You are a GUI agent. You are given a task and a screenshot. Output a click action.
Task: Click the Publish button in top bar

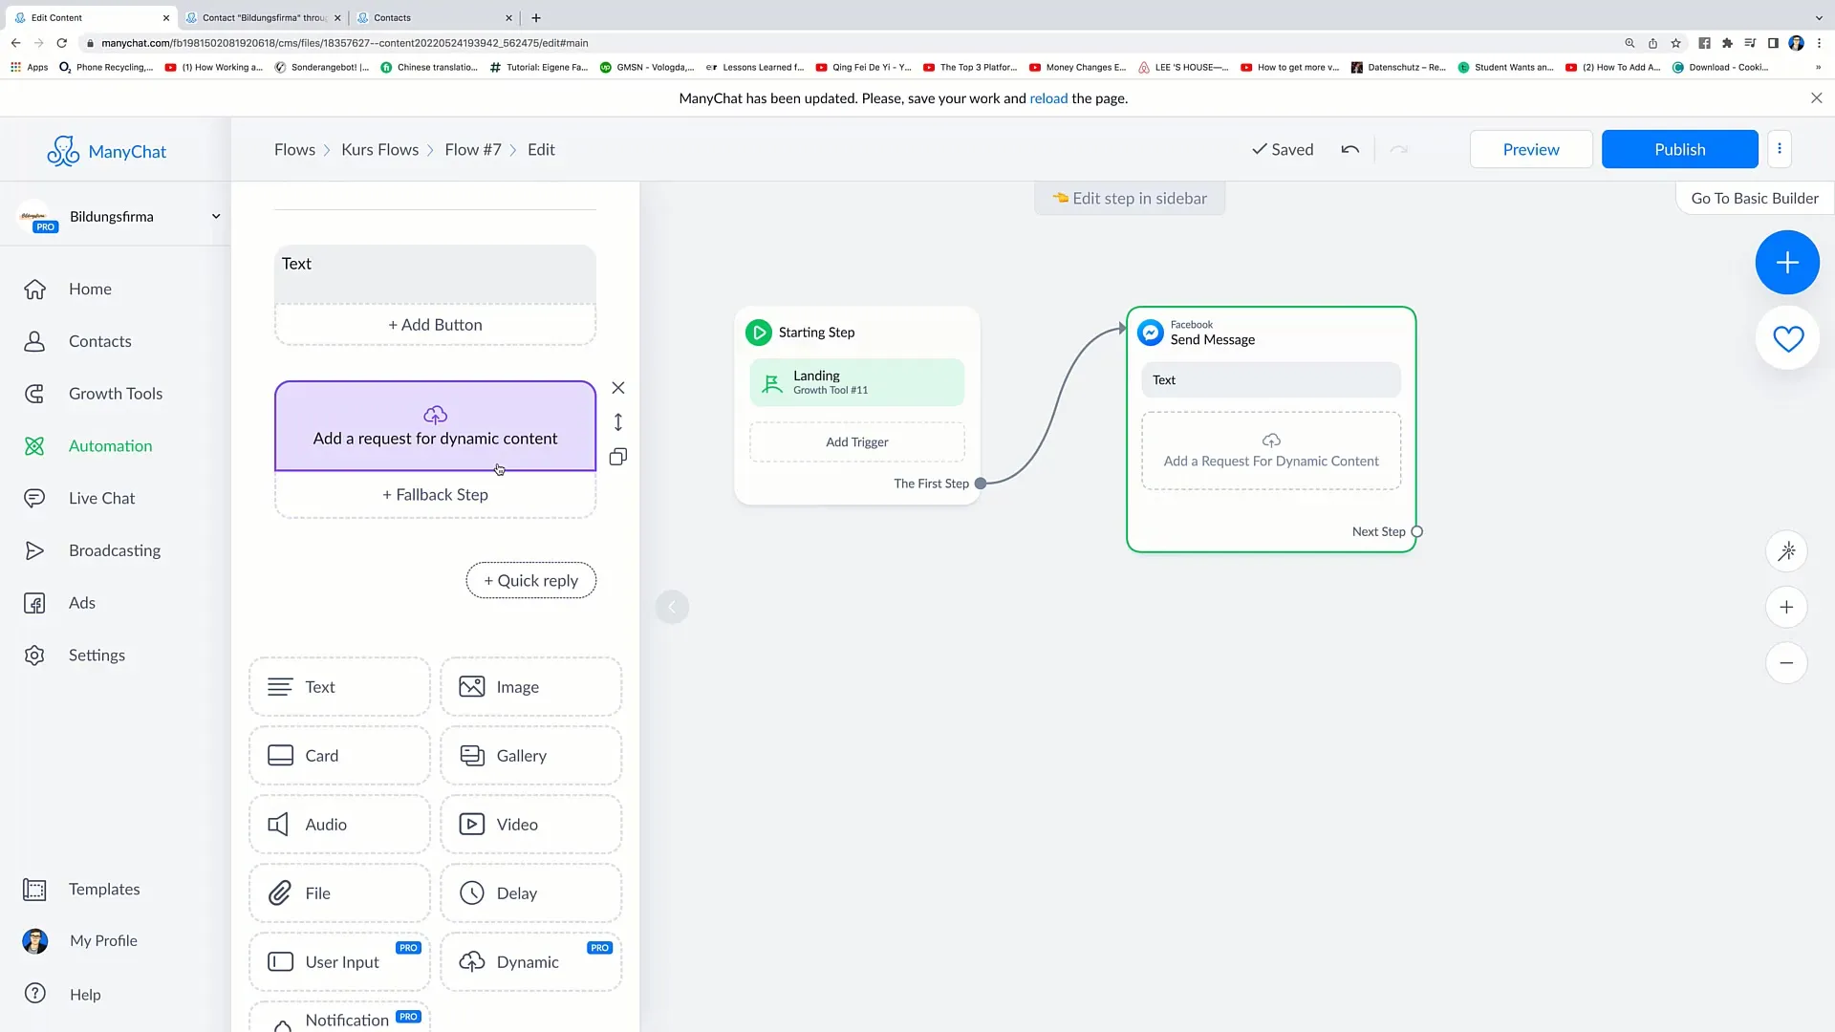[1680, 149]
